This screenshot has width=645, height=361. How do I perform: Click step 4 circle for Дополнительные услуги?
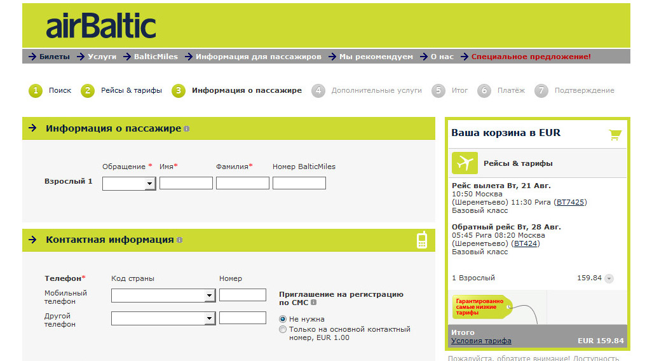click(x=318, y=90)
